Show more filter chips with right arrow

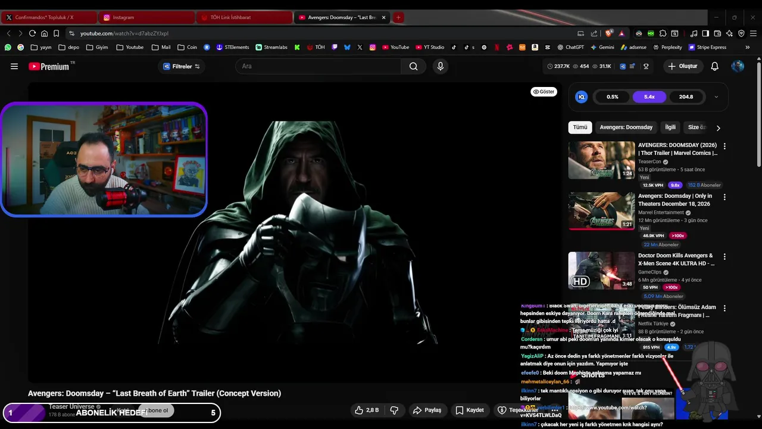click(x=718, y=128)
